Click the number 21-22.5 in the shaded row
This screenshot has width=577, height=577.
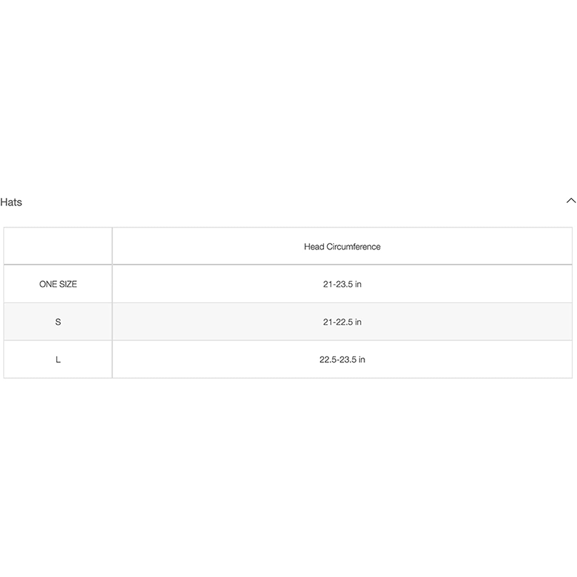(337, 322)
